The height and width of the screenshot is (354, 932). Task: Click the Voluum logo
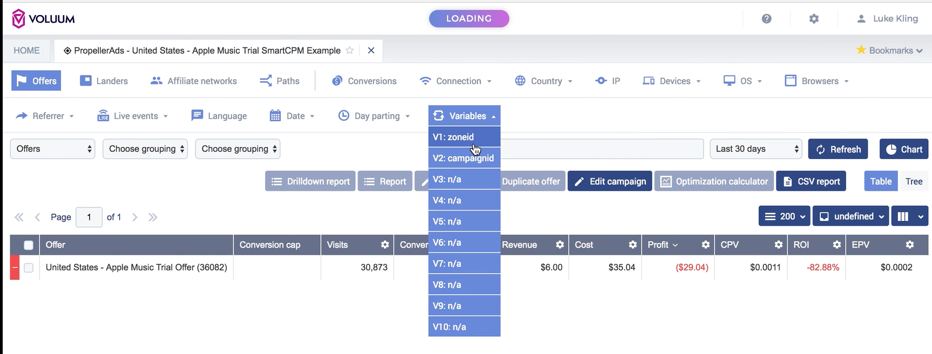43,19
